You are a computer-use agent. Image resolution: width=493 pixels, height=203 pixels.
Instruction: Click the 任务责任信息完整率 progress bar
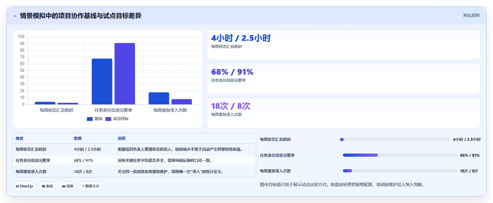400,155
